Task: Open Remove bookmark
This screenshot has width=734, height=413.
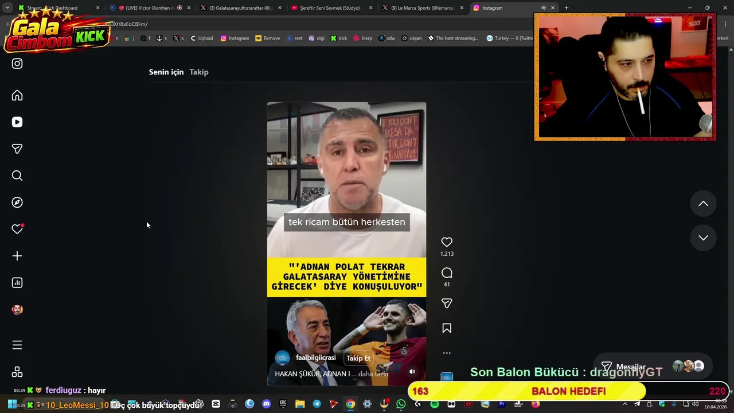Action: (268, 38)
